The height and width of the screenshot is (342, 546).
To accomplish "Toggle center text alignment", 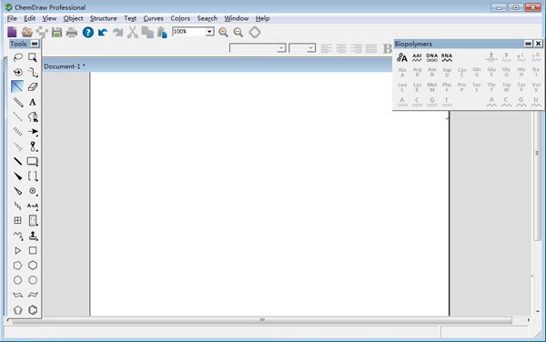I will [341, 48].
